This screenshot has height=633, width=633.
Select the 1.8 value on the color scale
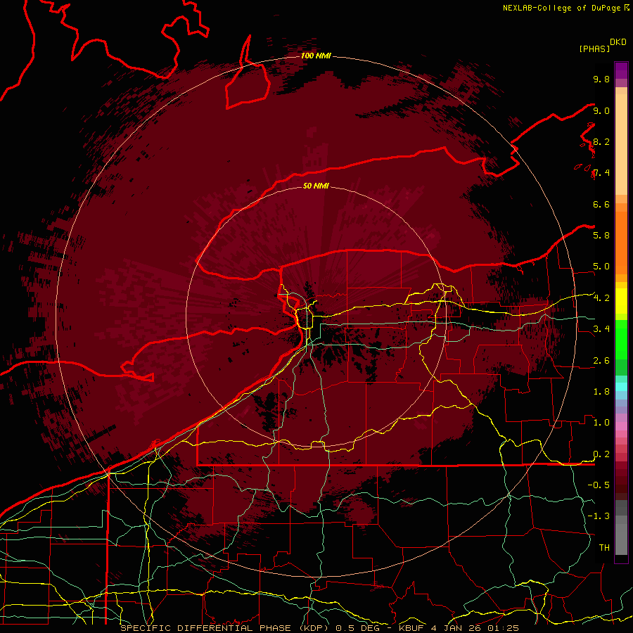coord(601,391)
